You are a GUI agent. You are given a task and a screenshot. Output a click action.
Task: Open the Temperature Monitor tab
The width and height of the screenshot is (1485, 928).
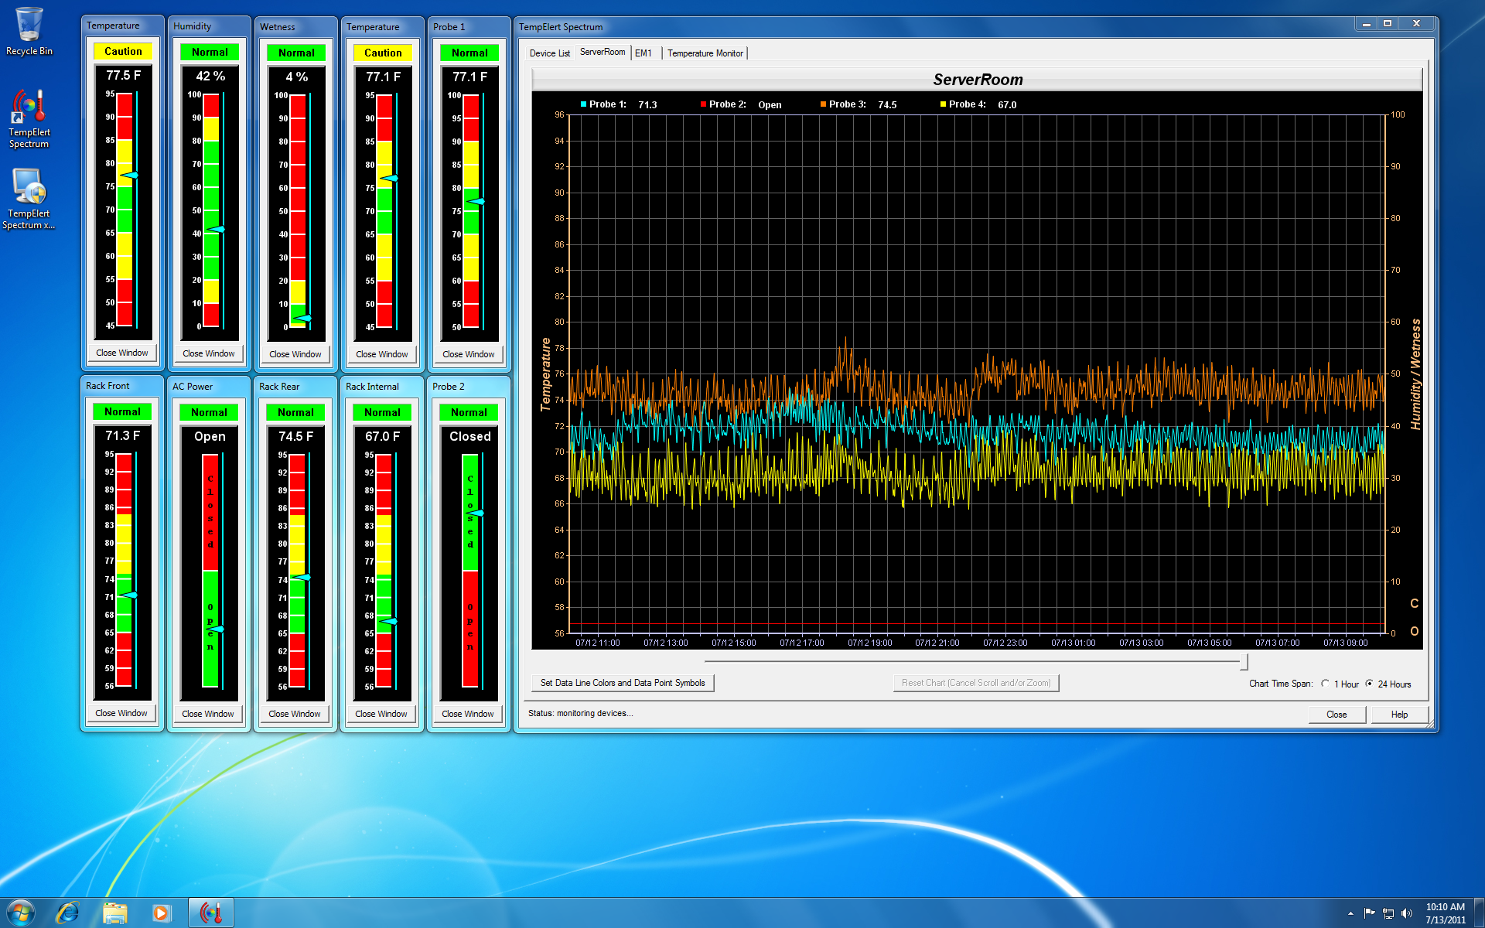(705, 53)
